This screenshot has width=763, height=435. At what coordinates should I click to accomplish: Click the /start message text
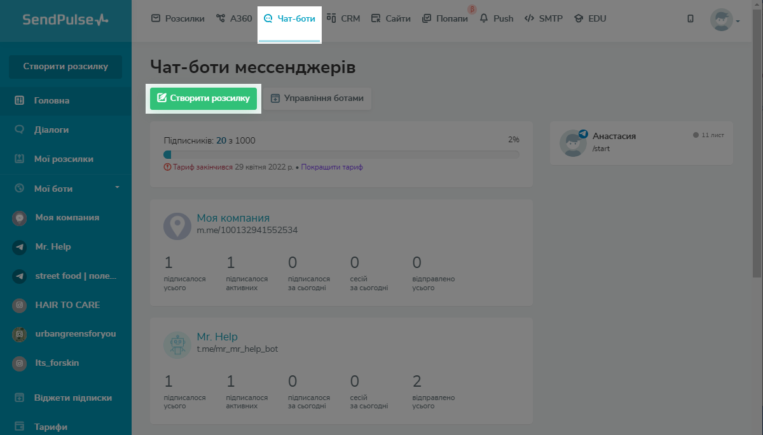[602, 149]
